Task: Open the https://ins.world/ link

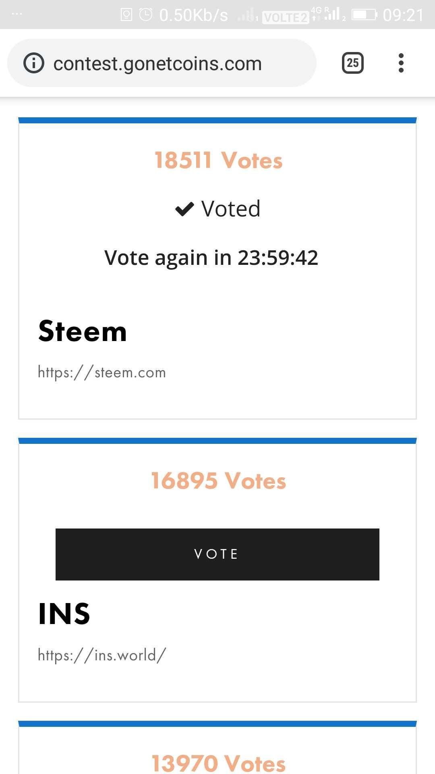Action: [x=101, y=655]
